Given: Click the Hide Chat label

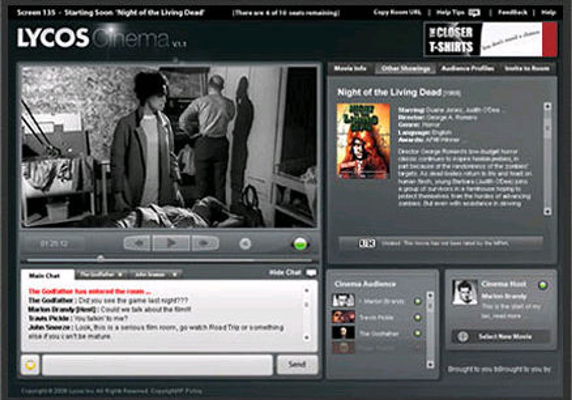Looking at the screenshot, I should point(285,273).
